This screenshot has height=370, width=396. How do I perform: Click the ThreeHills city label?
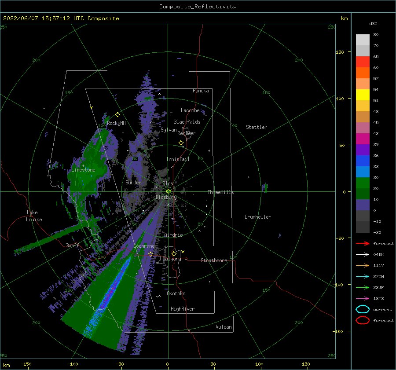click(x=221, y=192)
